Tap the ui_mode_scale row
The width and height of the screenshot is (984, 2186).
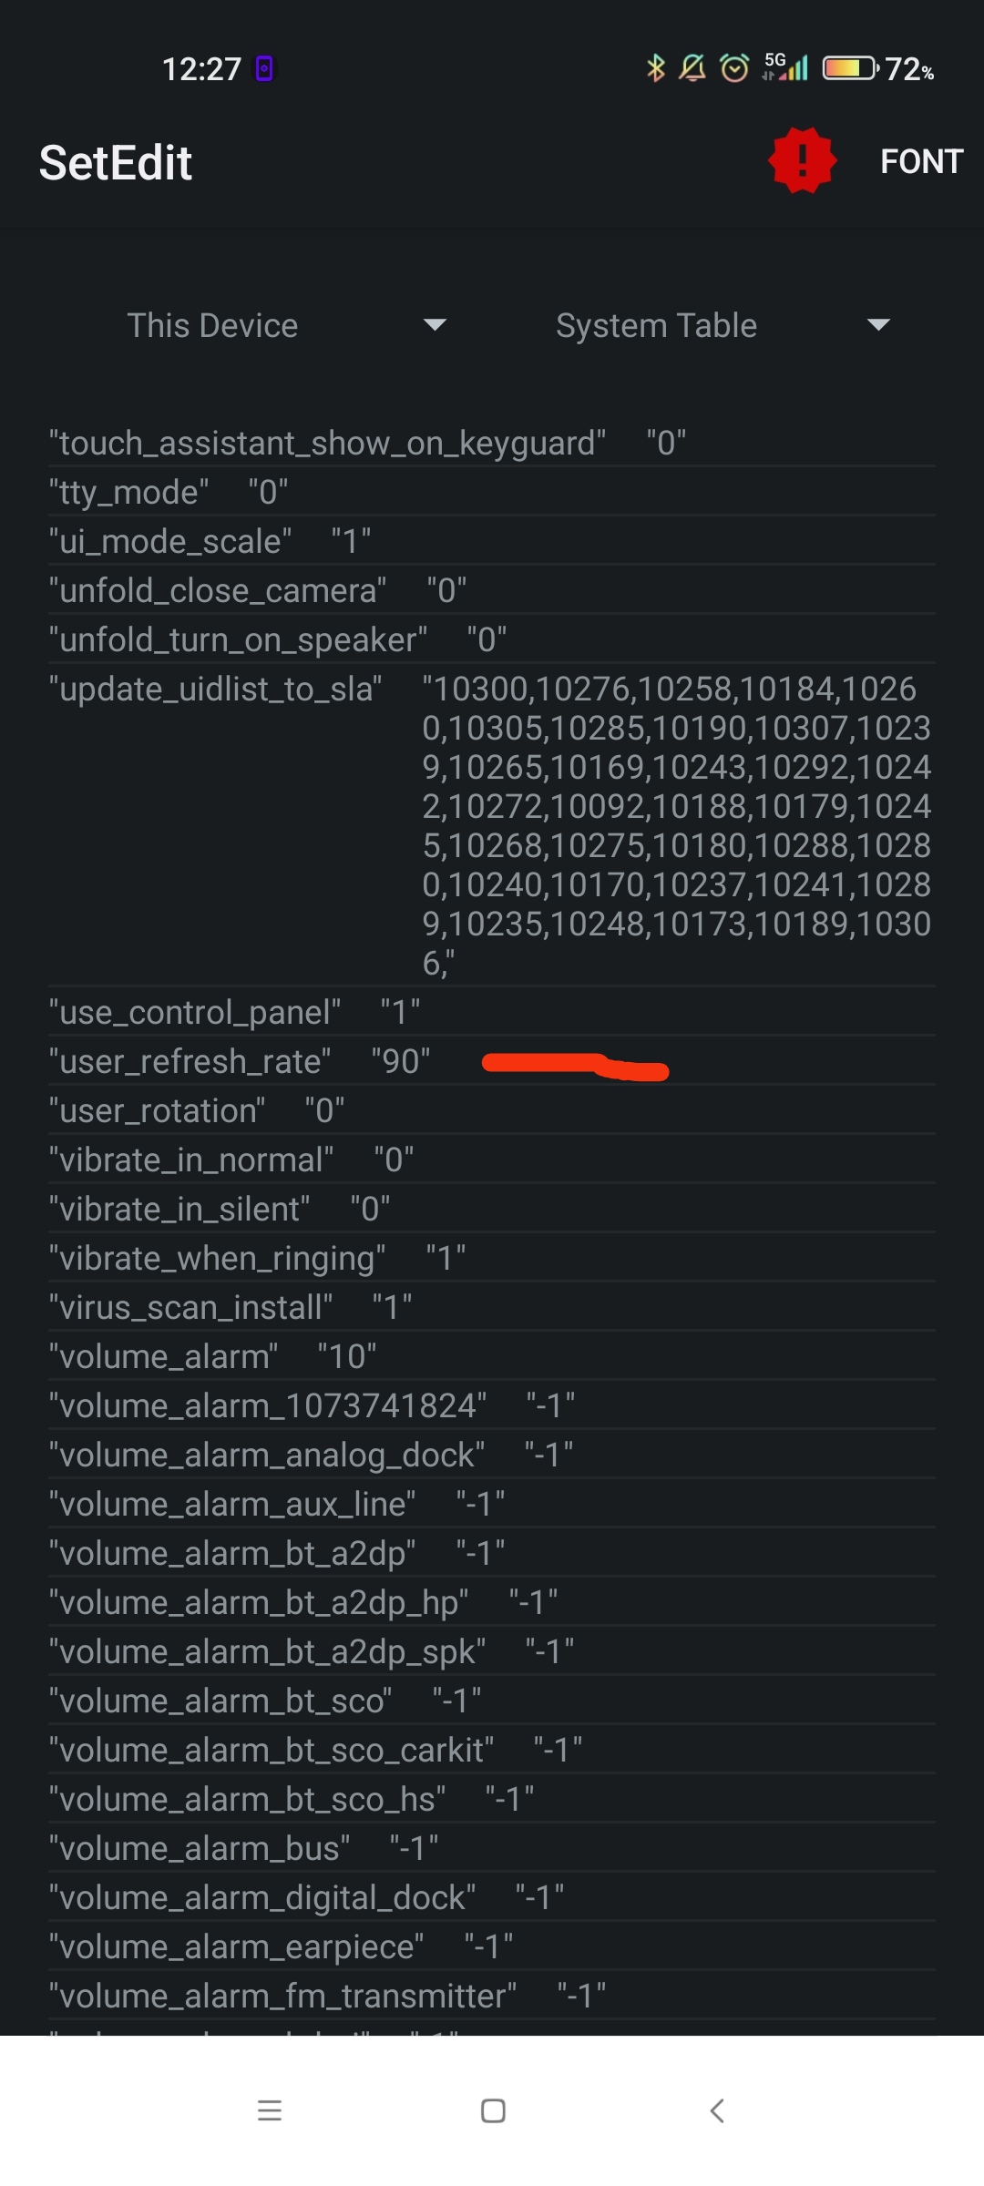tap(492, 541)
